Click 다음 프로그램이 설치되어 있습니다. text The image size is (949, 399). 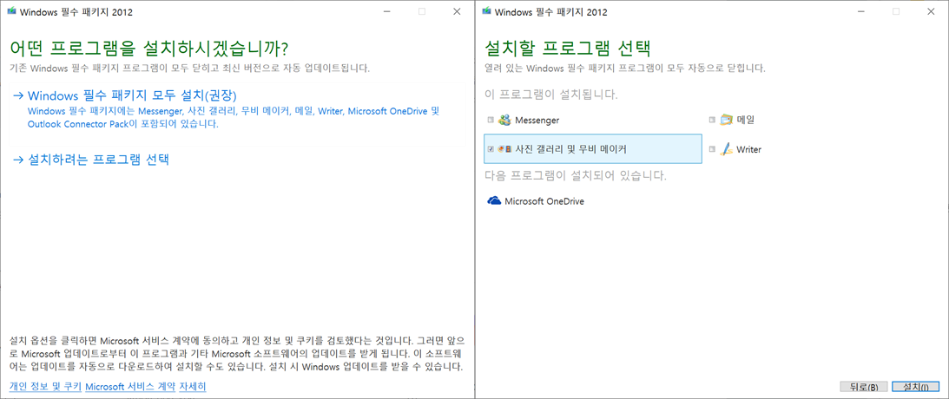tap(577, 177)
